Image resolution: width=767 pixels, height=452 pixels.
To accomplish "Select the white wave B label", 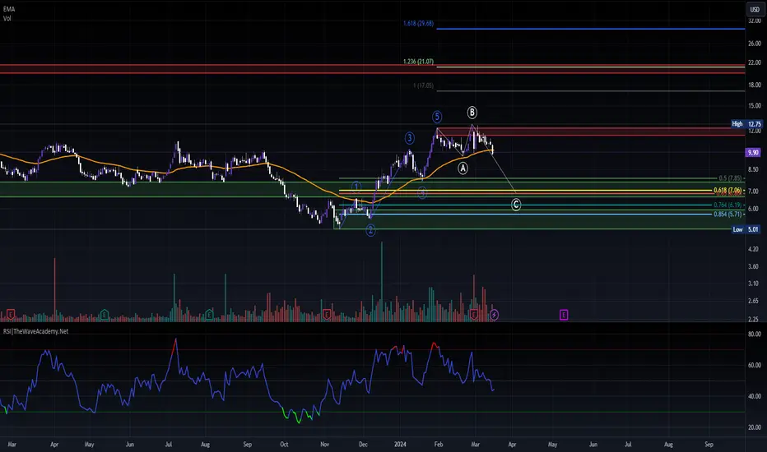I will (472, 113).
